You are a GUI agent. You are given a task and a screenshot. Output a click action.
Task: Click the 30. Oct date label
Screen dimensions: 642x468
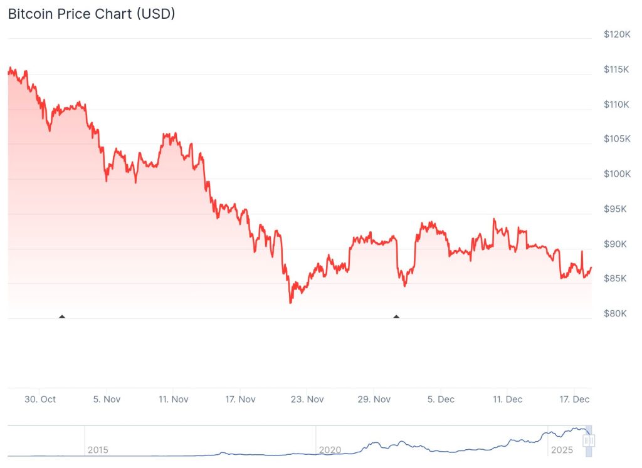(40, 399)
